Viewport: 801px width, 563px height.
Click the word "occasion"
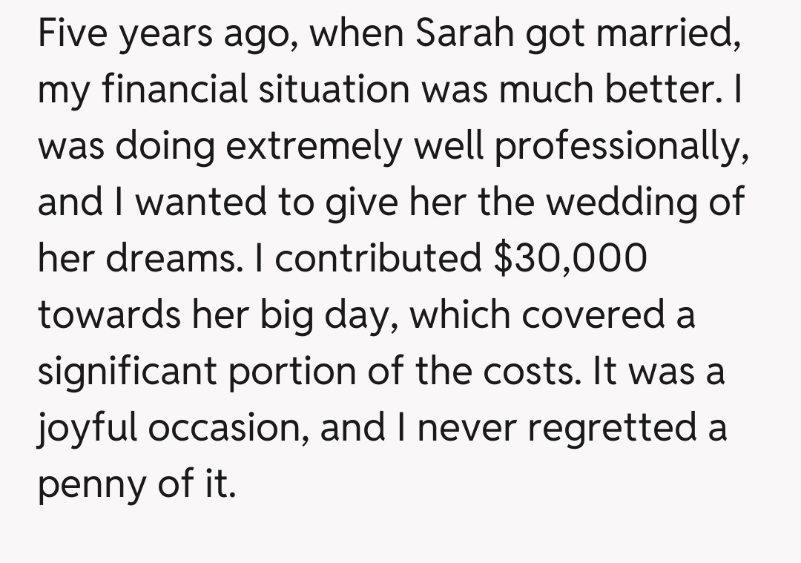[x=231, y=429]
